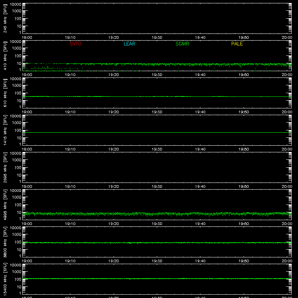Click 20:00 time label under 245 MHz panel
The height and width of the screenshot is (298, 298).
[287, 38]
